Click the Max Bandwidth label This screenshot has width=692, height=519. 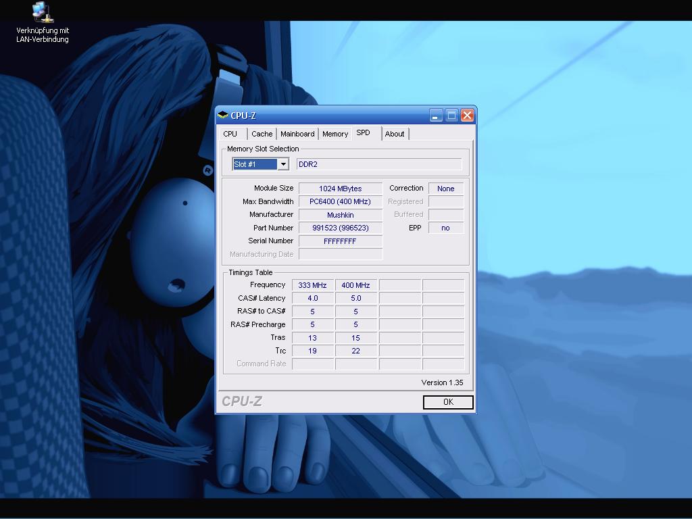pyautogui.click(x=268, y=201)
